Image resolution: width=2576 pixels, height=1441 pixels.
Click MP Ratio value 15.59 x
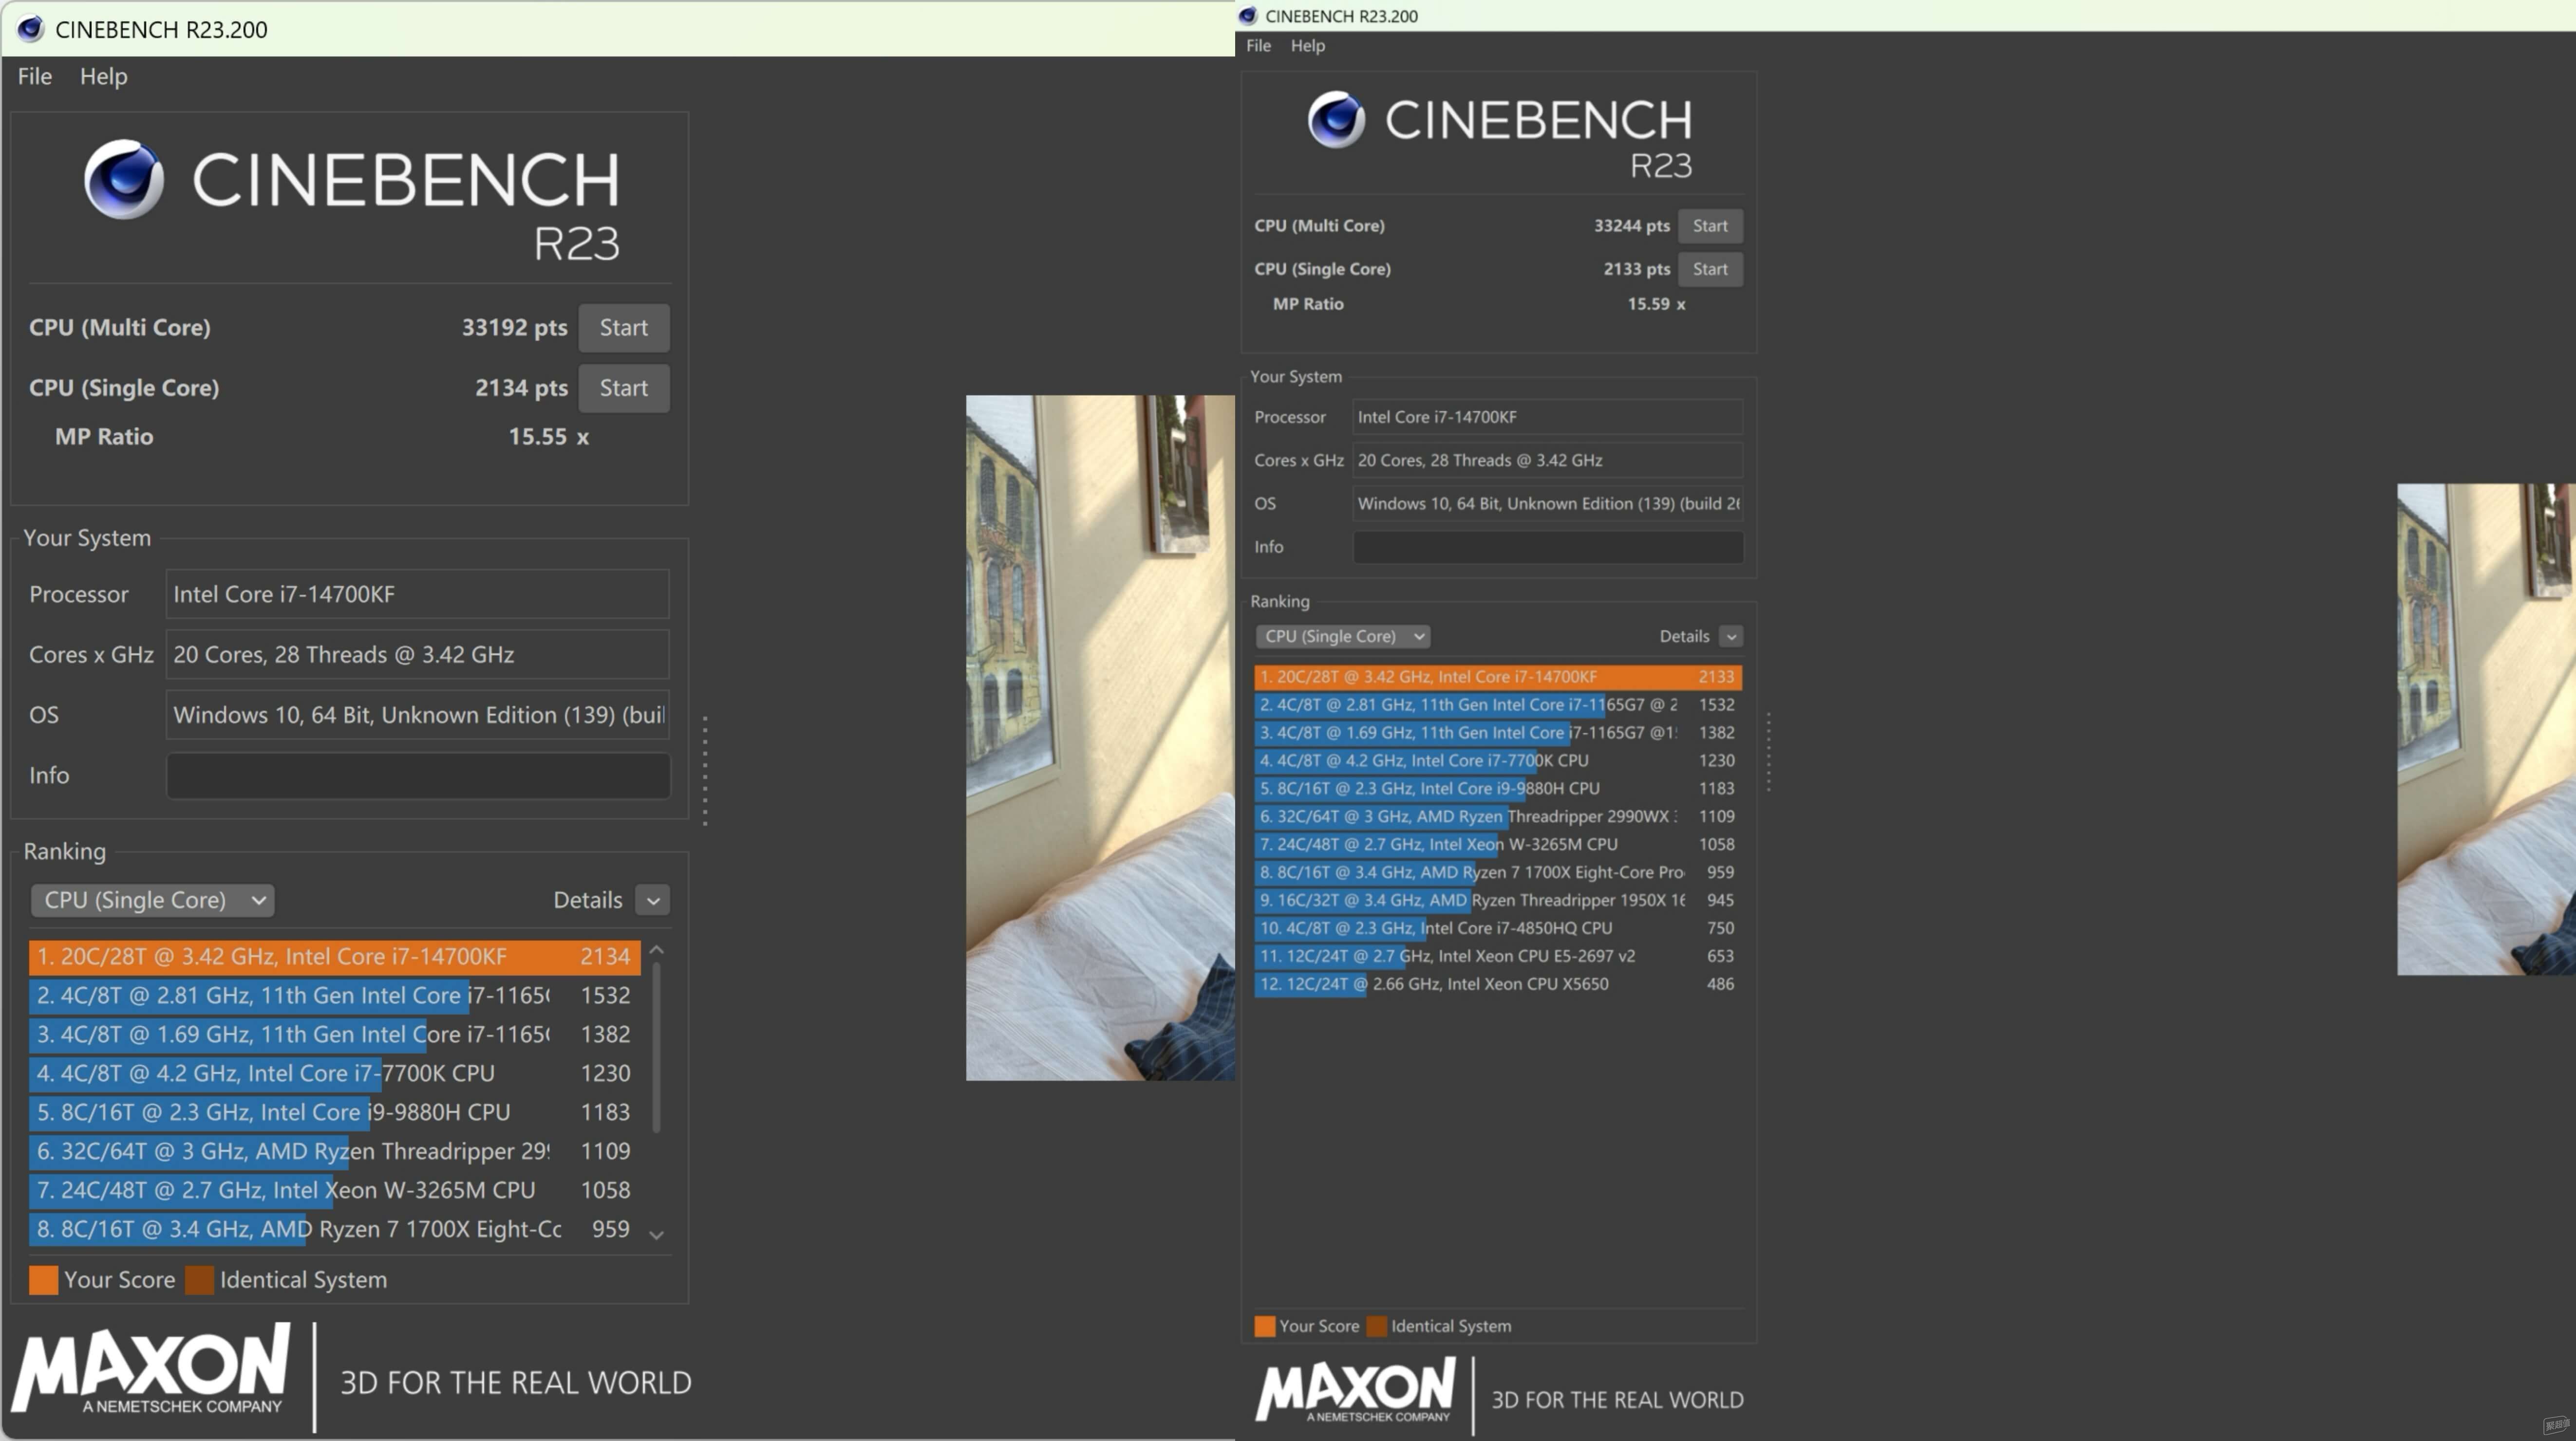coord(1656,304)
